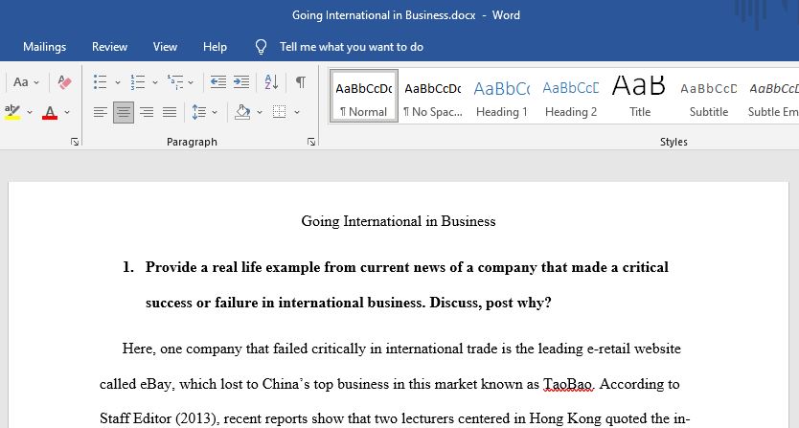Screen dimensions: 799x428
Task: Click the line and paragraph spacing icon
Action: point(198,112)
